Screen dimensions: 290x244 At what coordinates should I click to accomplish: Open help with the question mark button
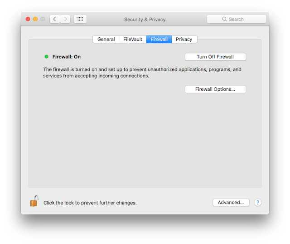pos(258,203)
